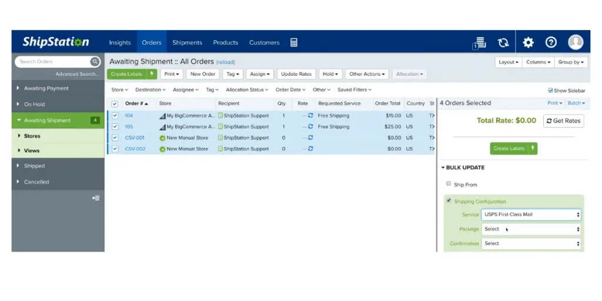Uncheck order CSV-001 checkbox

(115, 138)
